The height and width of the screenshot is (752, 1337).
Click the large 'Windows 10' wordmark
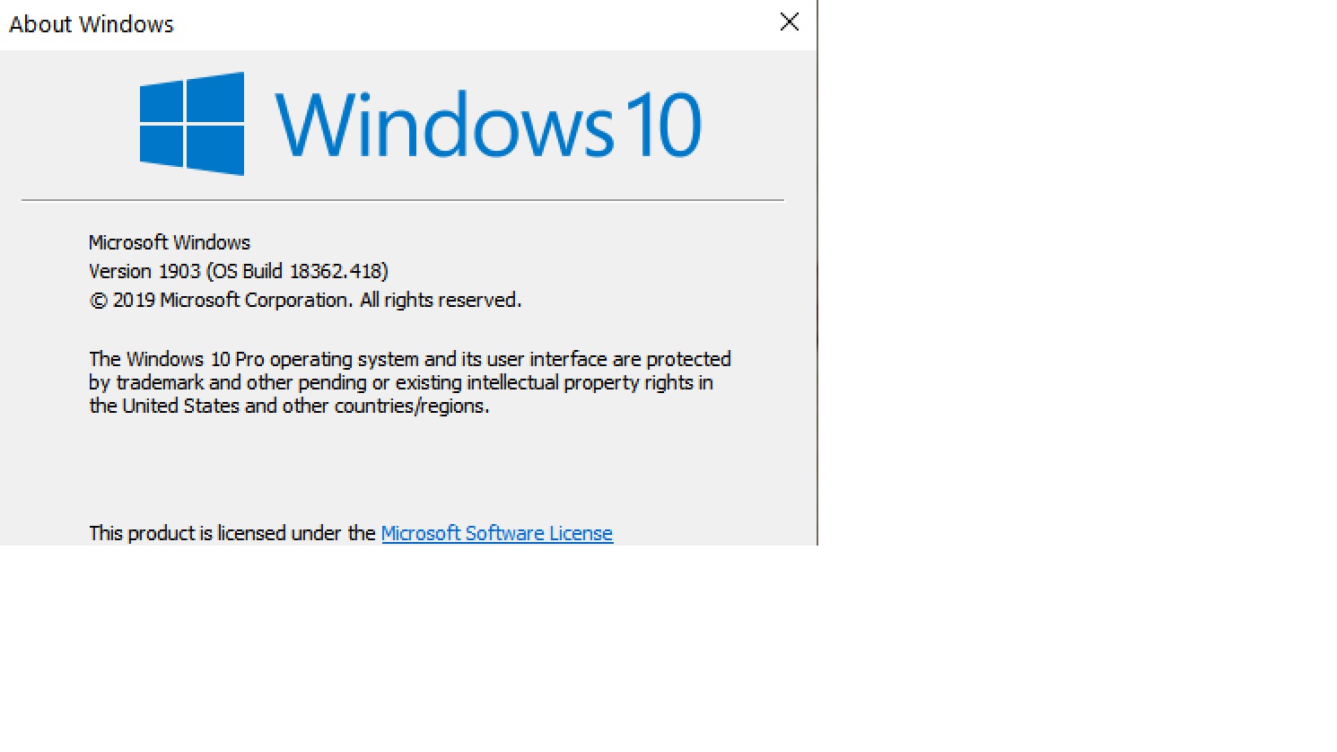coord(488,124)
